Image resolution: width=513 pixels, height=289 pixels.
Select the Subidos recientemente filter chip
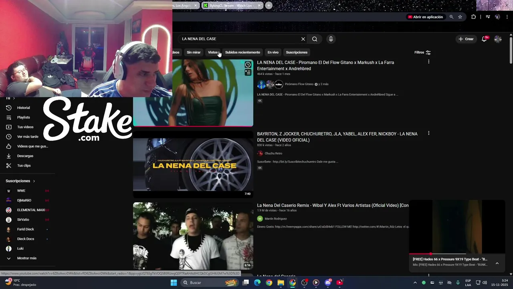[x=242, y=52]
